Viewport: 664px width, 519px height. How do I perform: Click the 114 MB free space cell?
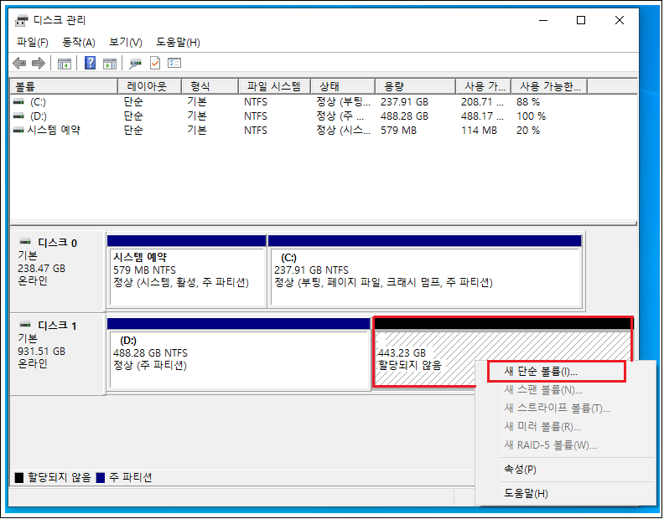click(x=479, y=131)
